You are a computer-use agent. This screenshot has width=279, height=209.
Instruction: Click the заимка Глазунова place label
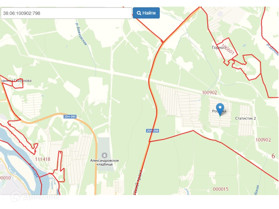[x=16, y=80]
